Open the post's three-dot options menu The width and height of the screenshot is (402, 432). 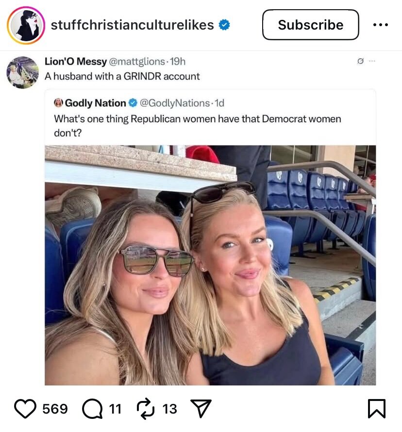(380, 25)
